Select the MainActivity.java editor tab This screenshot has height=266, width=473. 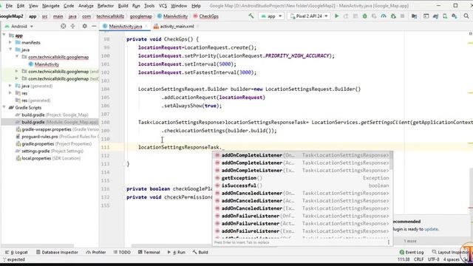click(125, 27)
